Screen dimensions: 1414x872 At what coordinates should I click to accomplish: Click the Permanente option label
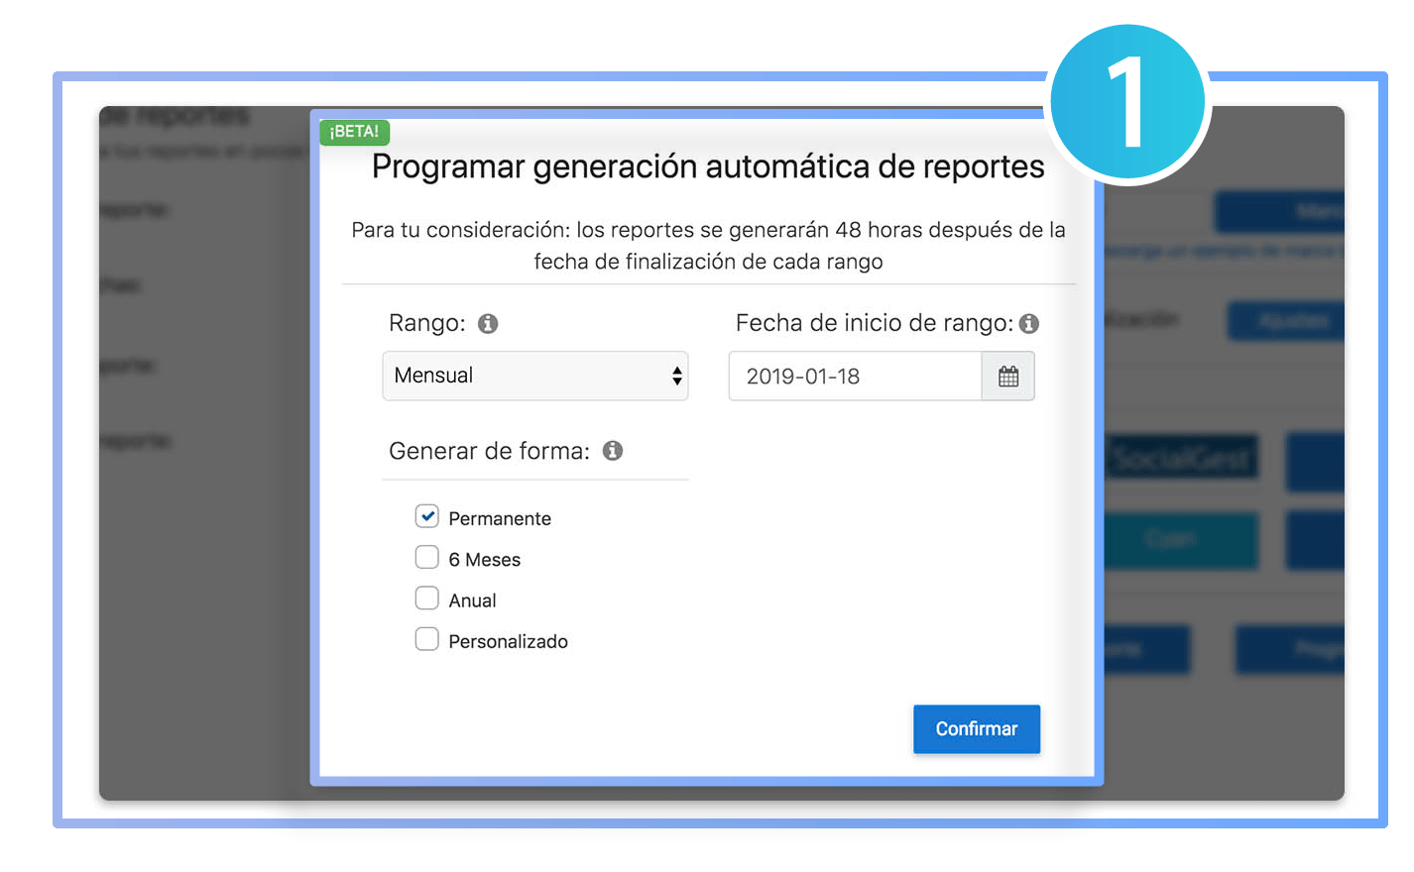pyautogui.click(x=500, y=519)
